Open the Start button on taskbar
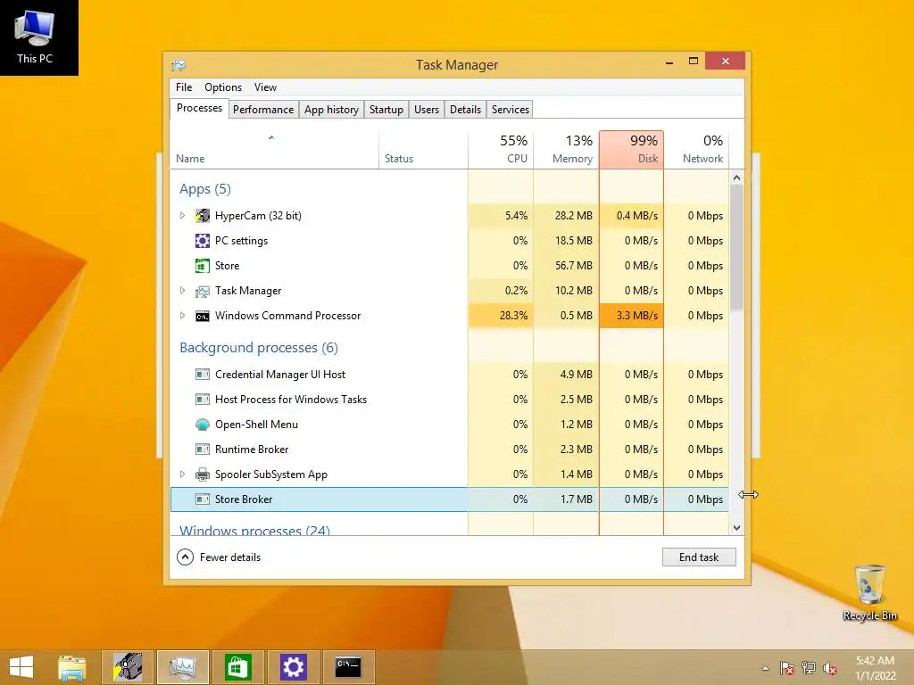The image size is (914, 685). tap(21, 666)
